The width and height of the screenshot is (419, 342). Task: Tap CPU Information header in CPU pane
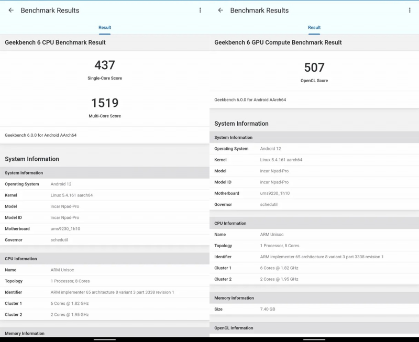[105, 259]
